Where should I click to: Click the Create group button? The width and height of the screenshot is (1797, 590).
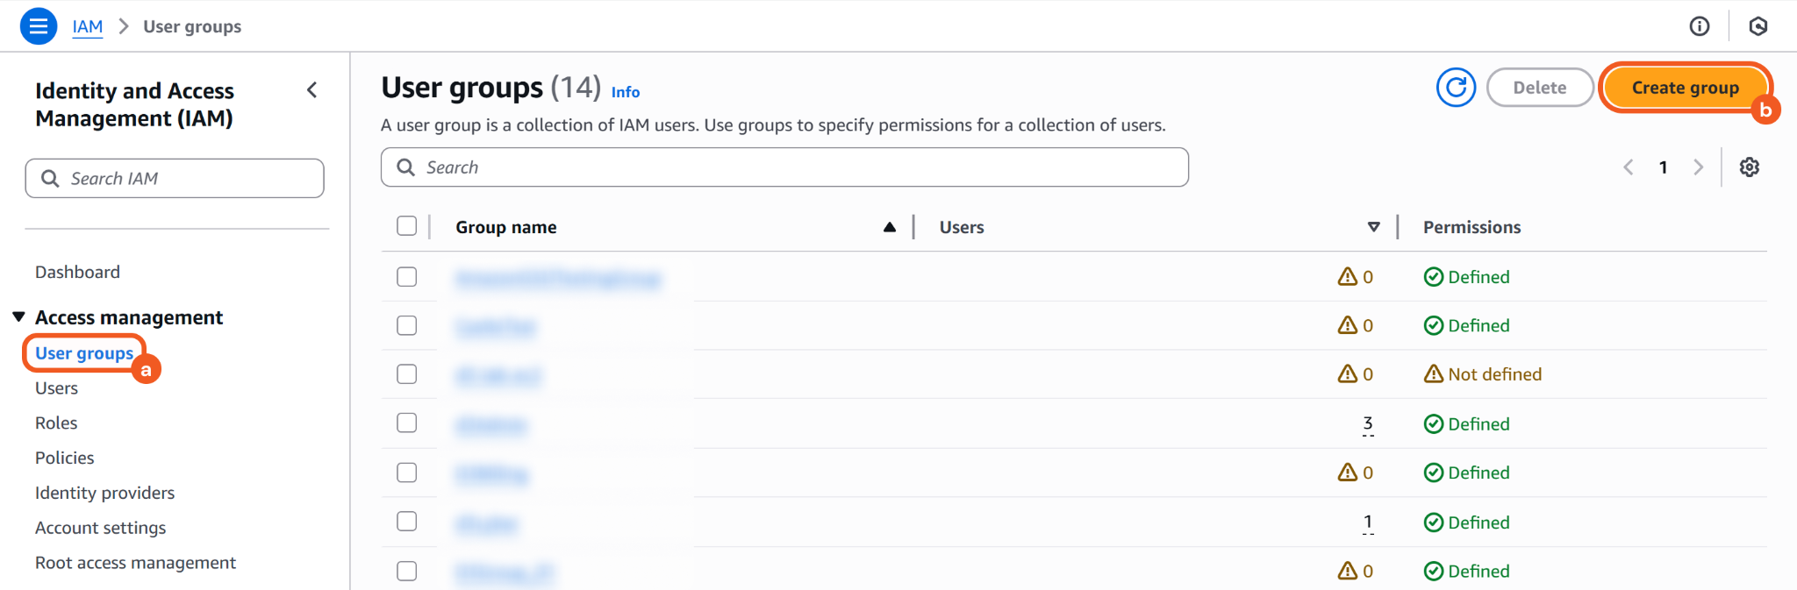pos(1685,88)
